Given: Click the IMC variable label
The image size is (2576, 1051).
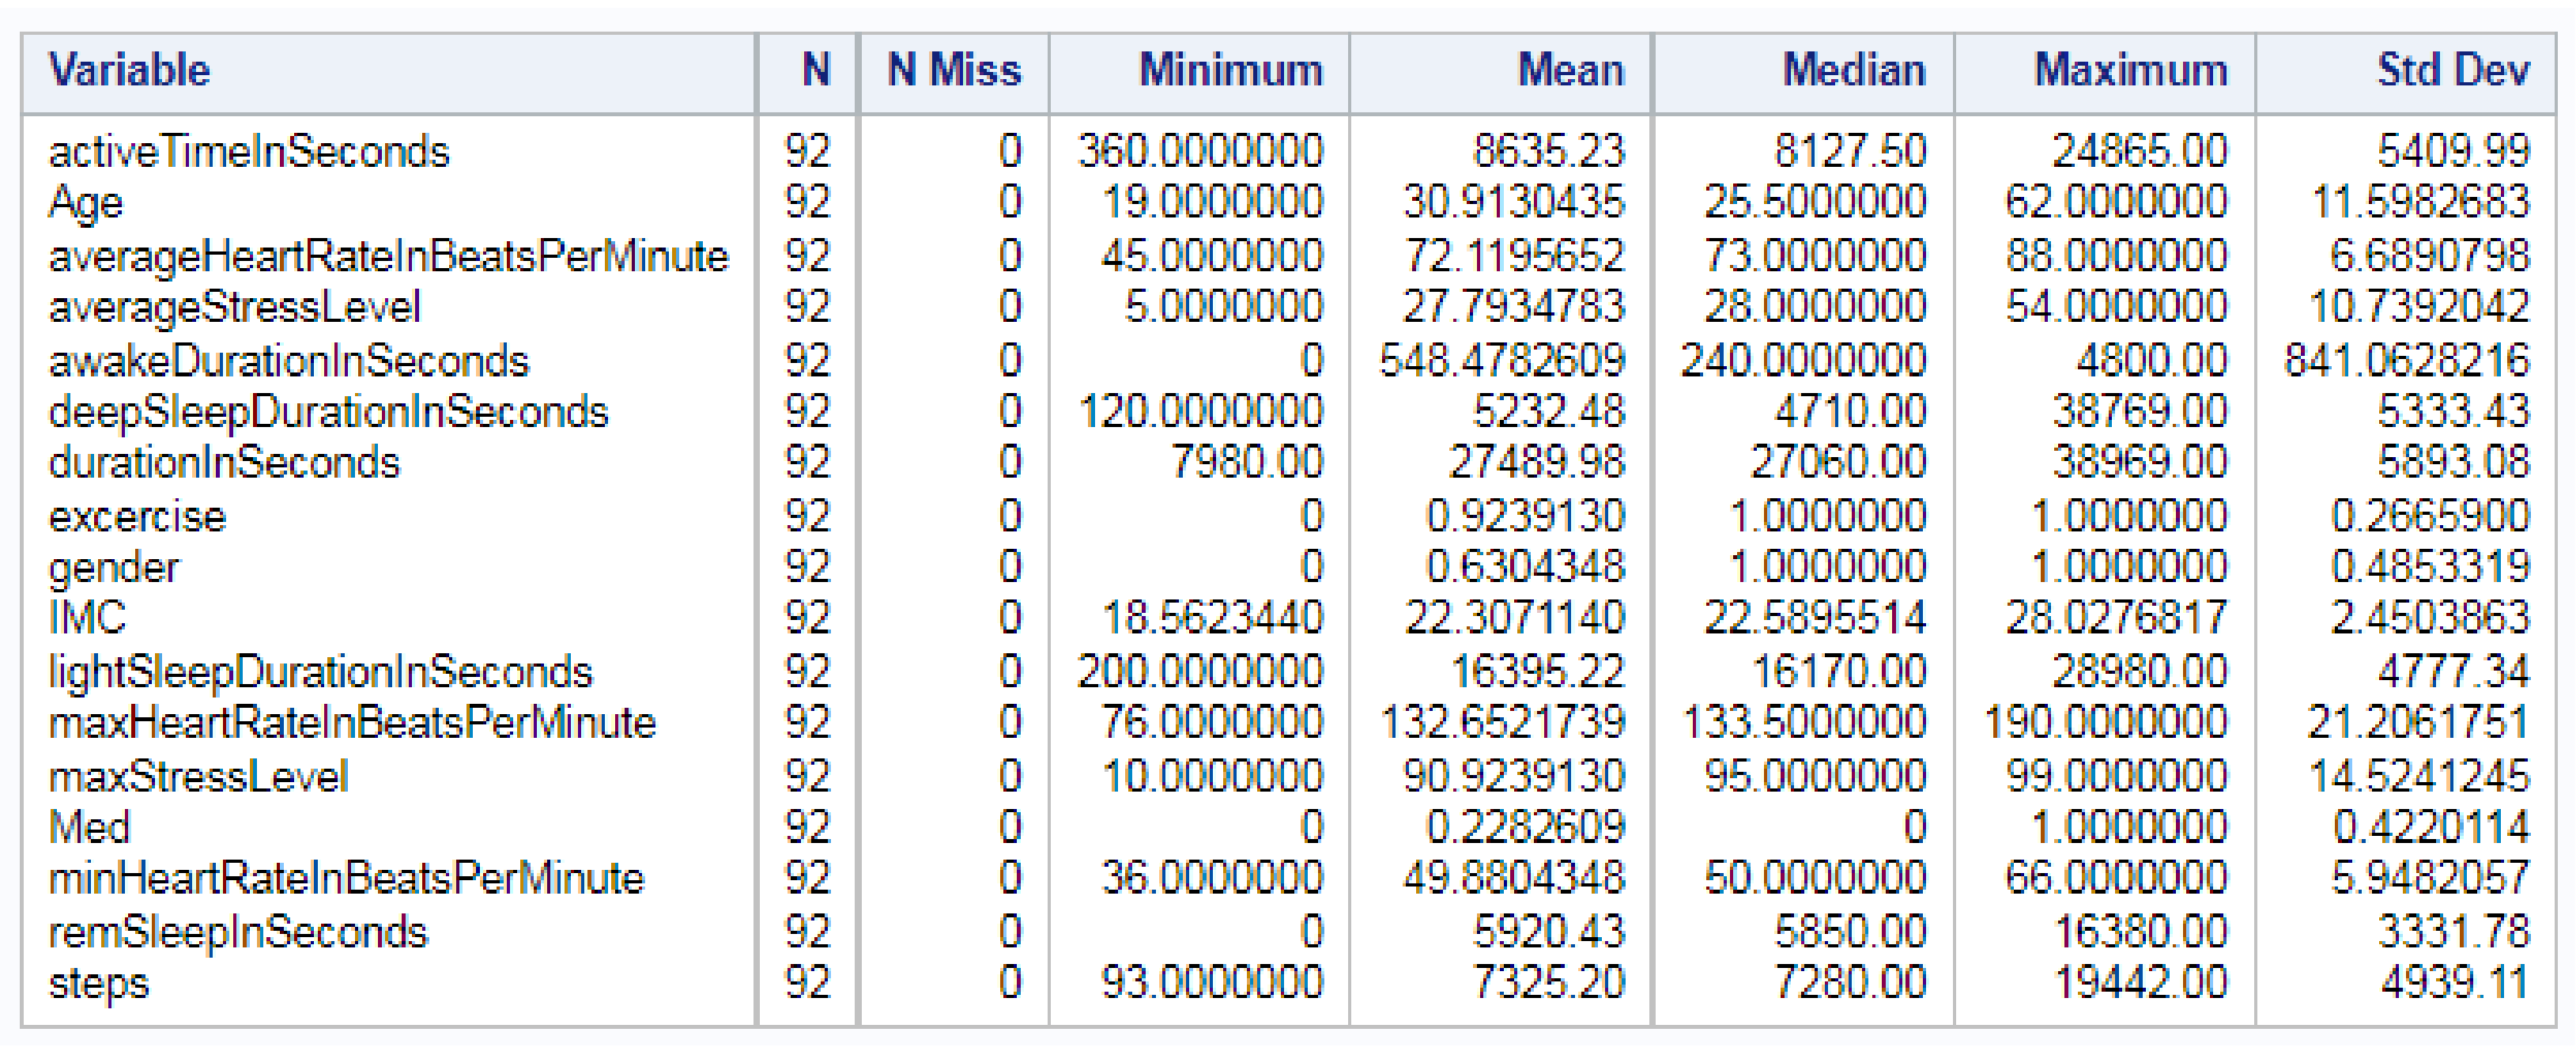Looking at the screenshot, I should (87, 617).
